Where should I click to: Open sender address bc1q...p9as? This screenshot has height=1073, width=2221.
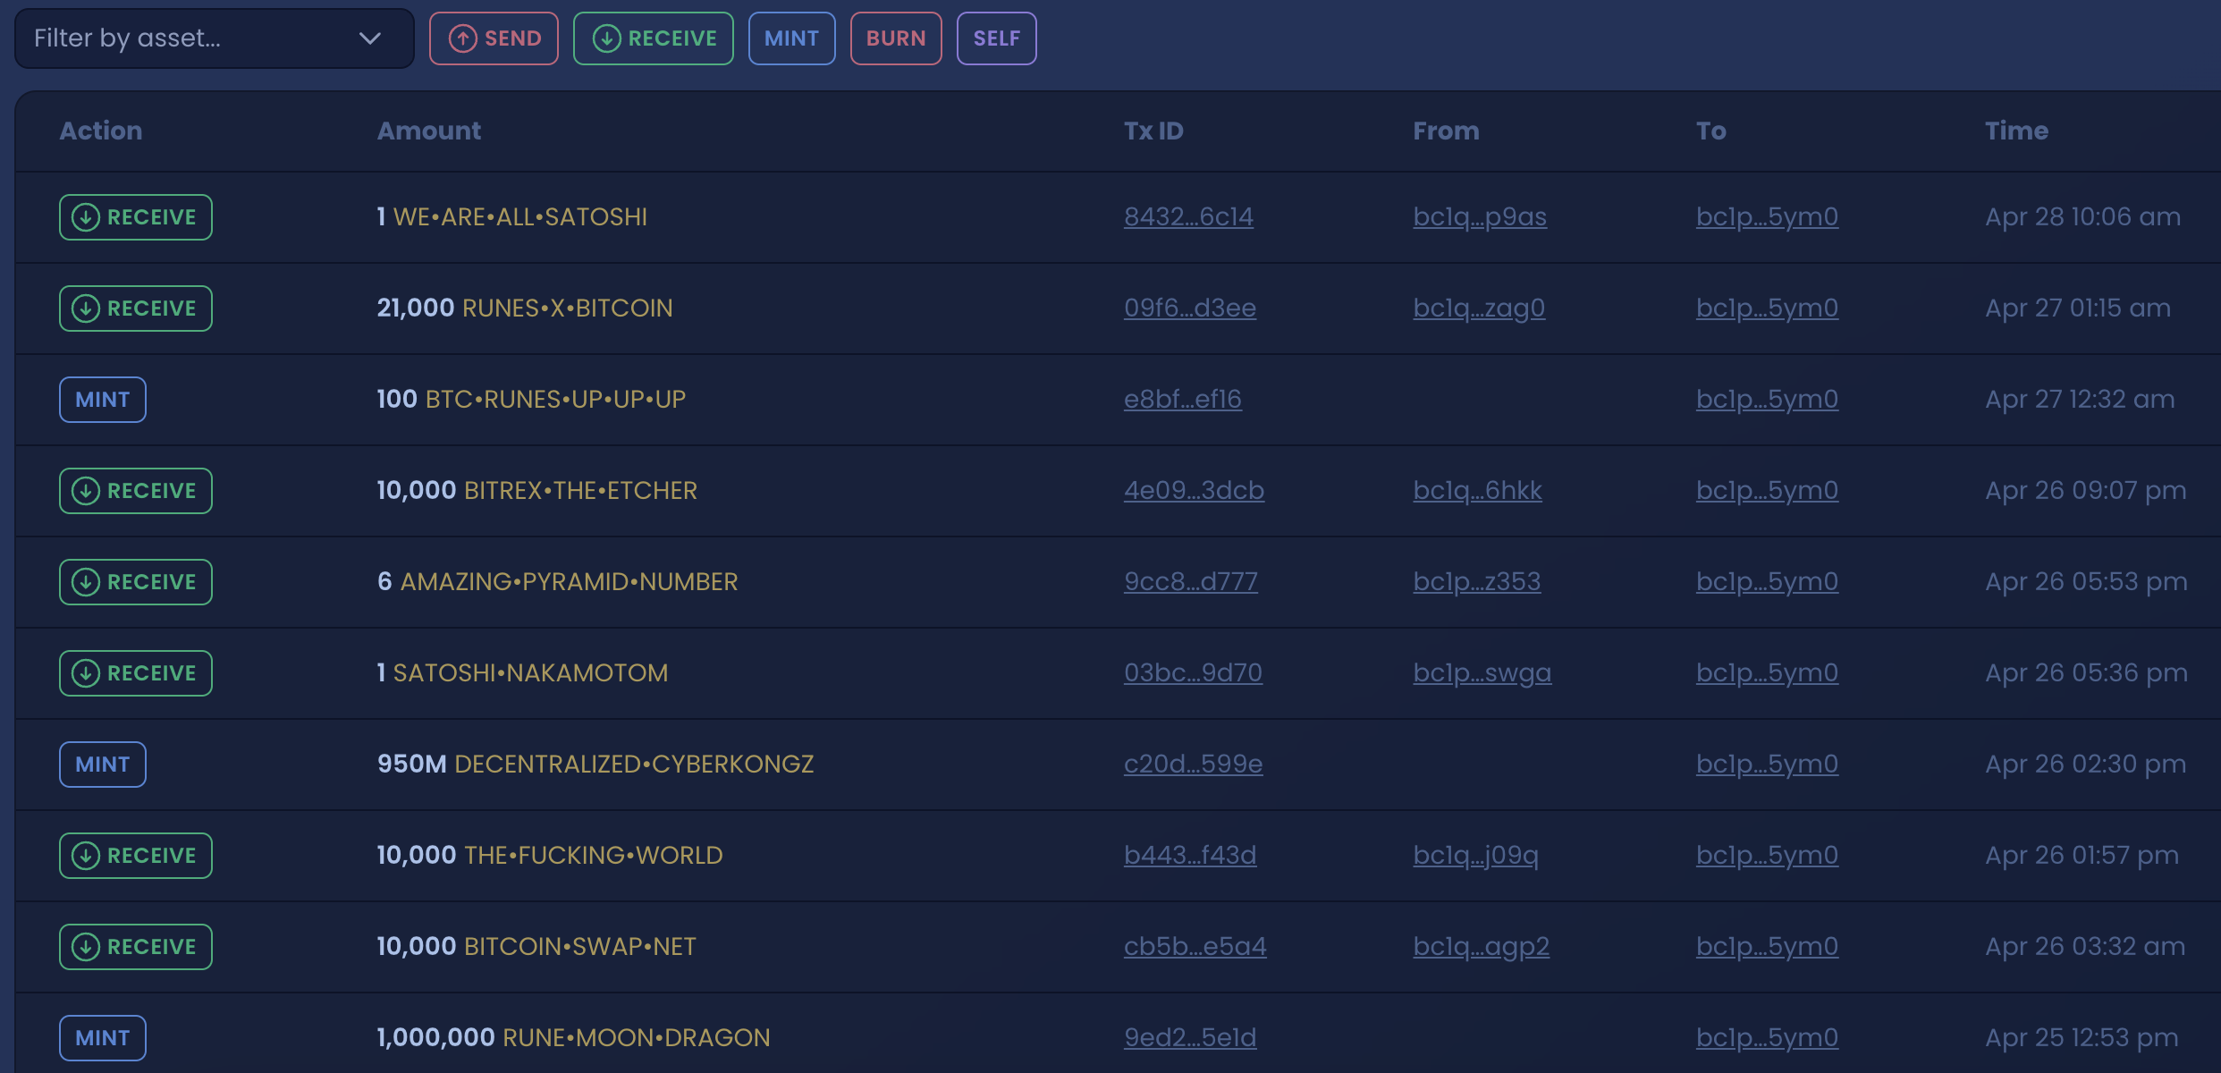click(x=1480, y=216)
